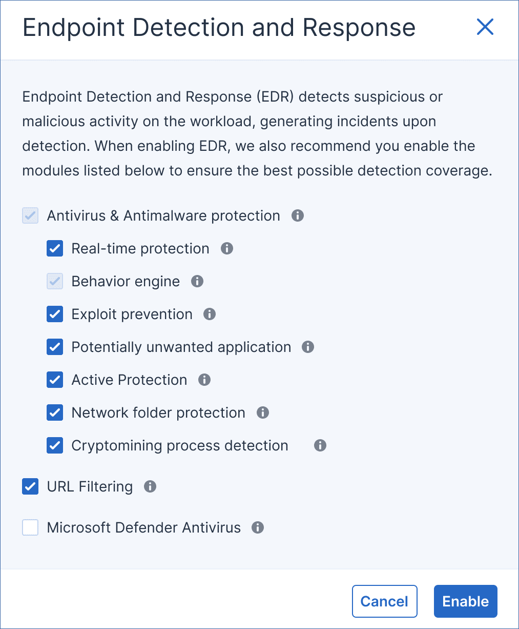Click info icon beside Real-time protection
This screenshot has height=629, width=519.
click(227, 248)
